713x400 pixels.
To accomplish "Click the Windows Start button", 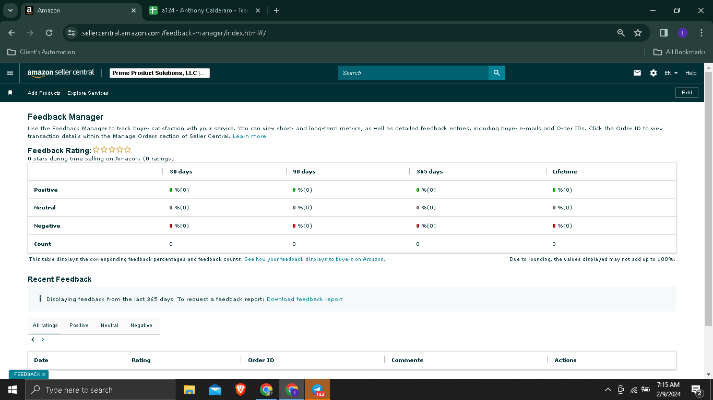I will pos(13,390).
